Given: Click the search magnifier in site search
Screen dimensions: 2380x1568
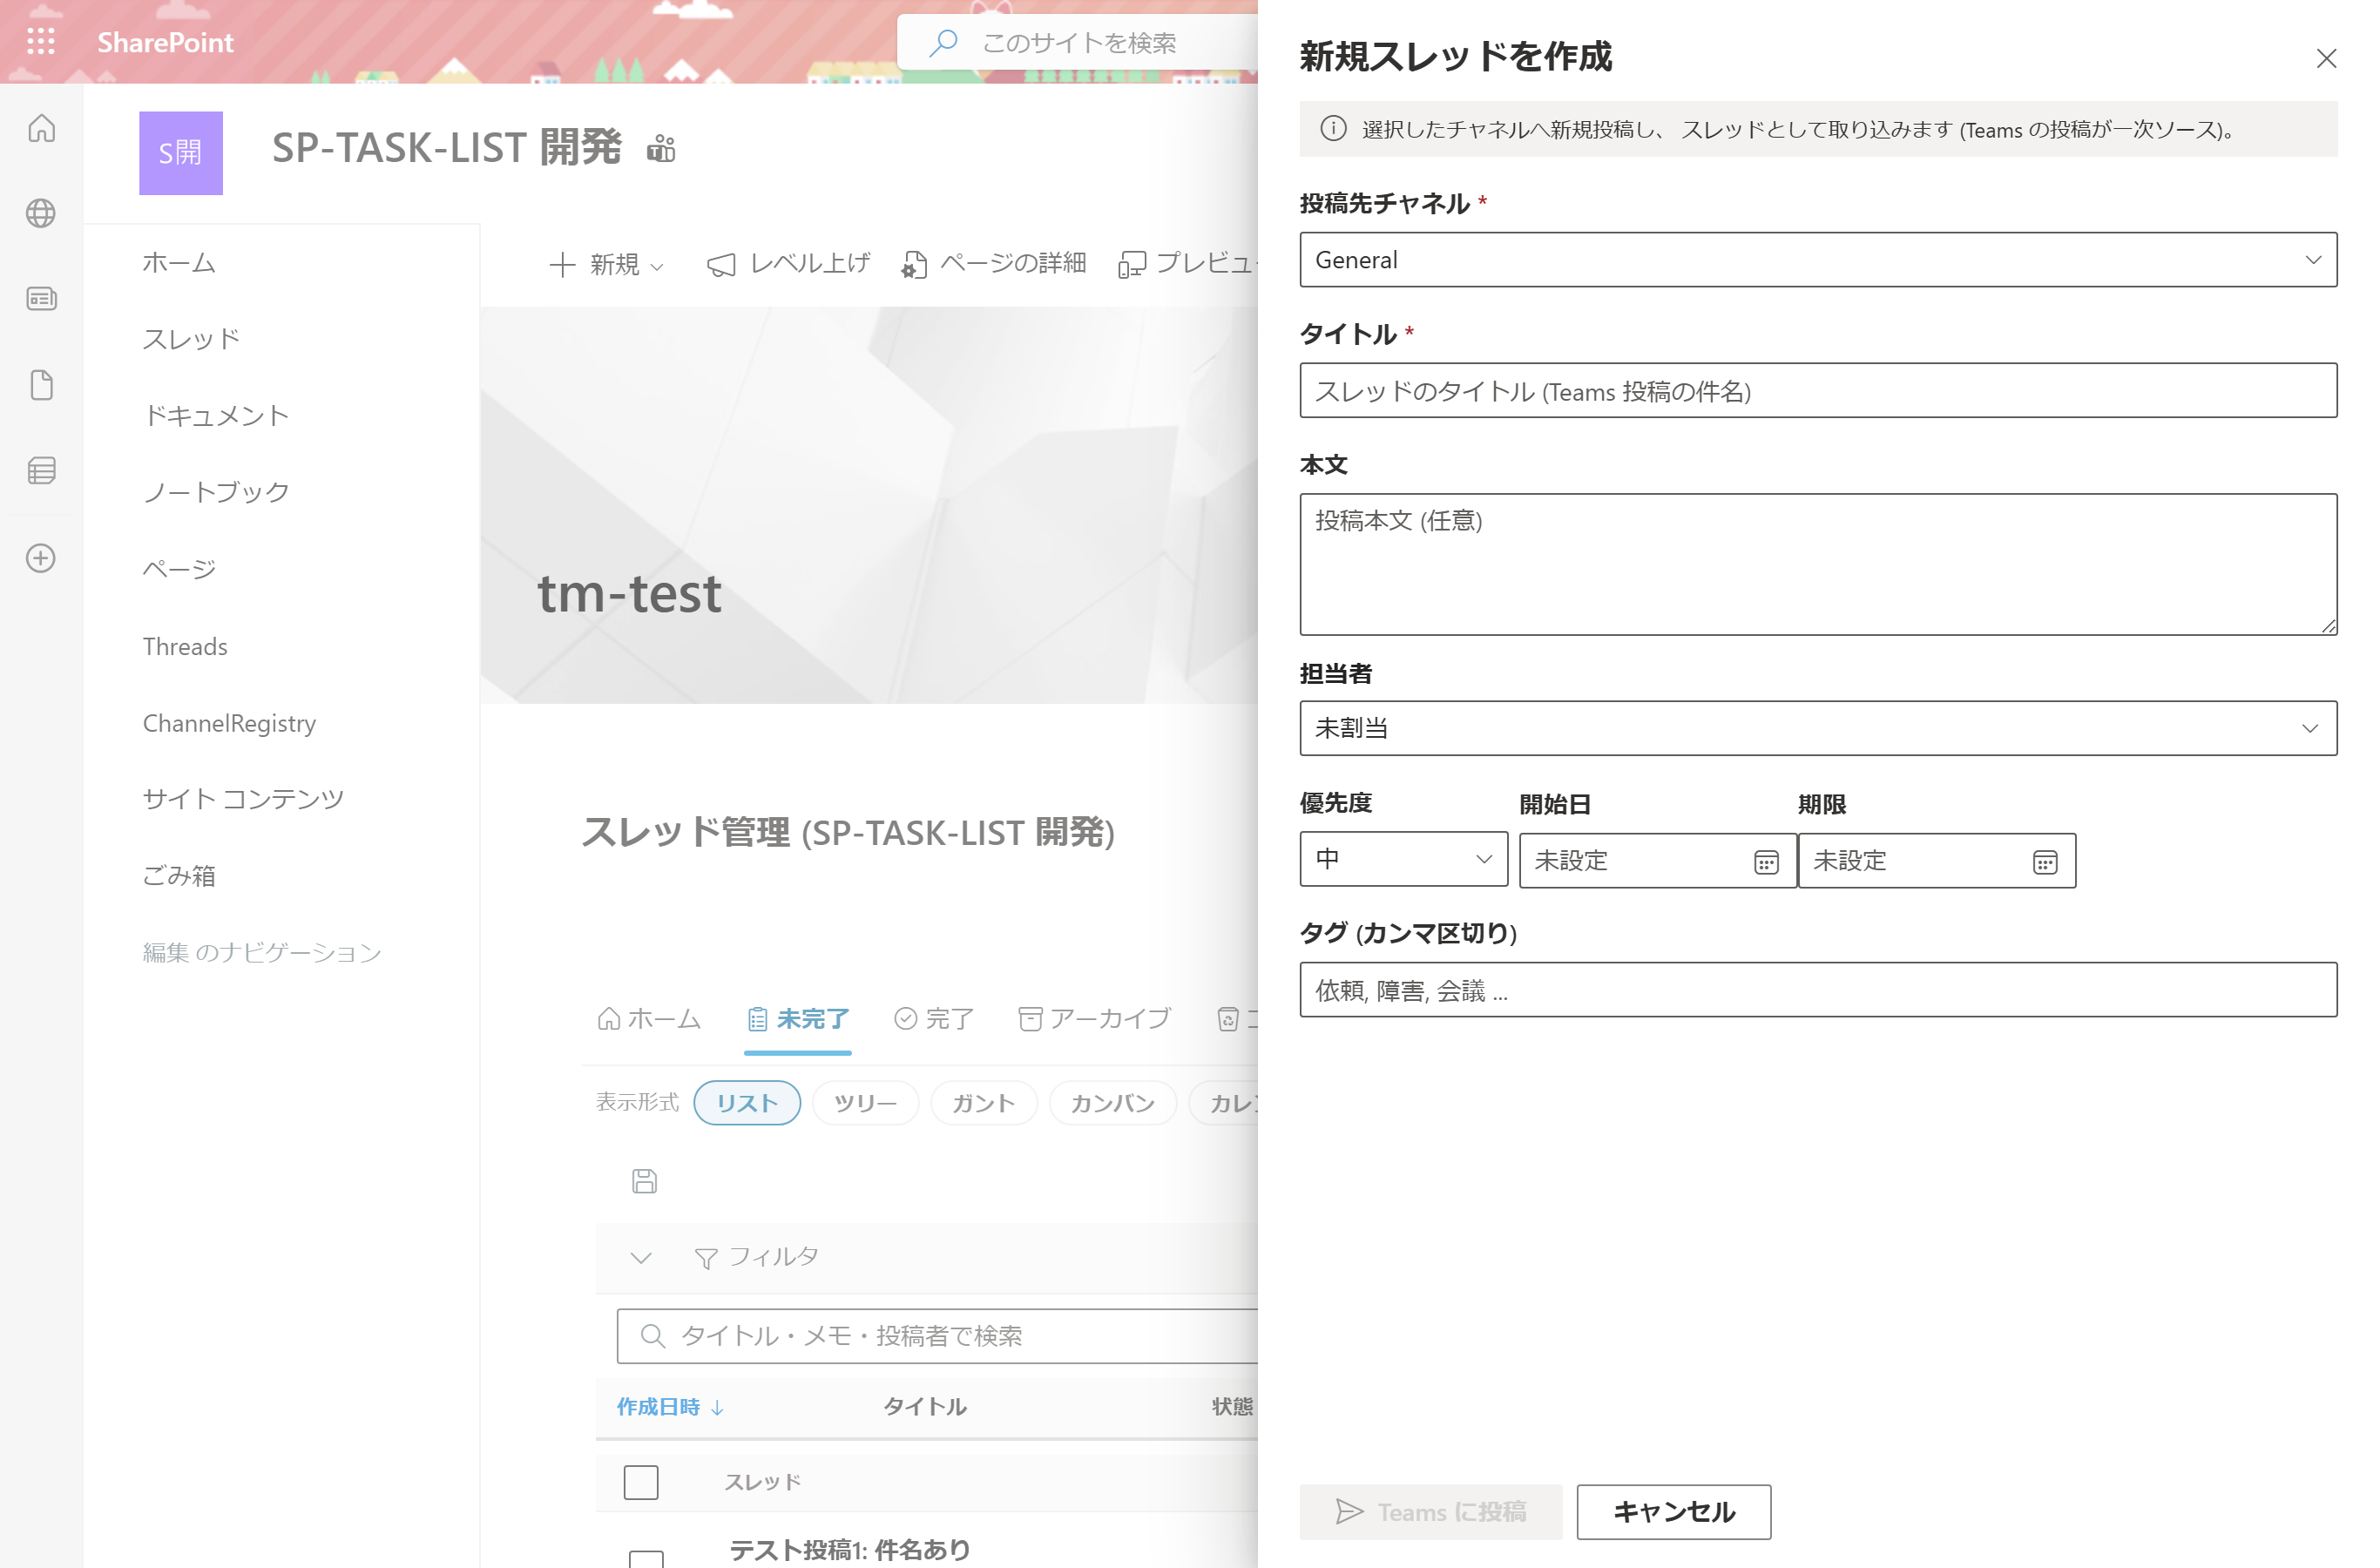Looking at the screenshot, I should pos(943,42).
